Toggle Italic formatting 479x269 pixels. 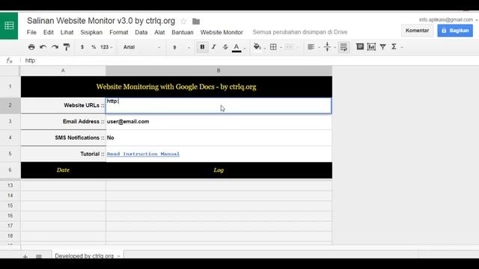point(213,47)
